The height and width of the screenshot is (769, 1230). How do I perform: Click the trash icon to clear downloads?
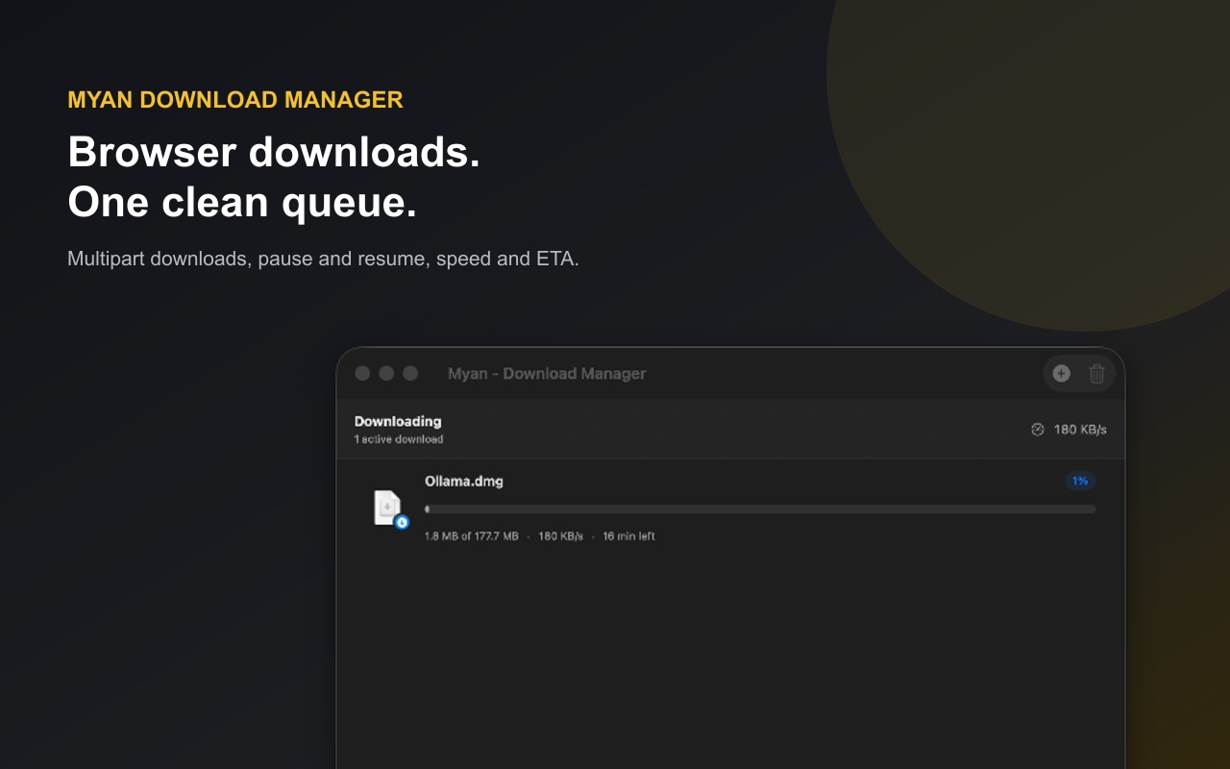coord(1096,373)
